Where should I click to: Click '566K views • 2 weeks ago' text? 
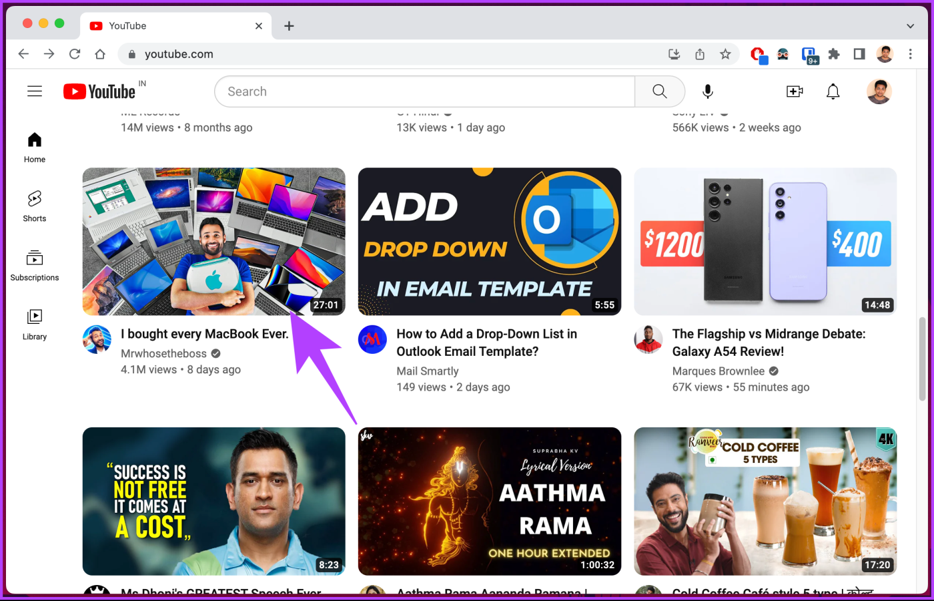(x=737, y=128)
